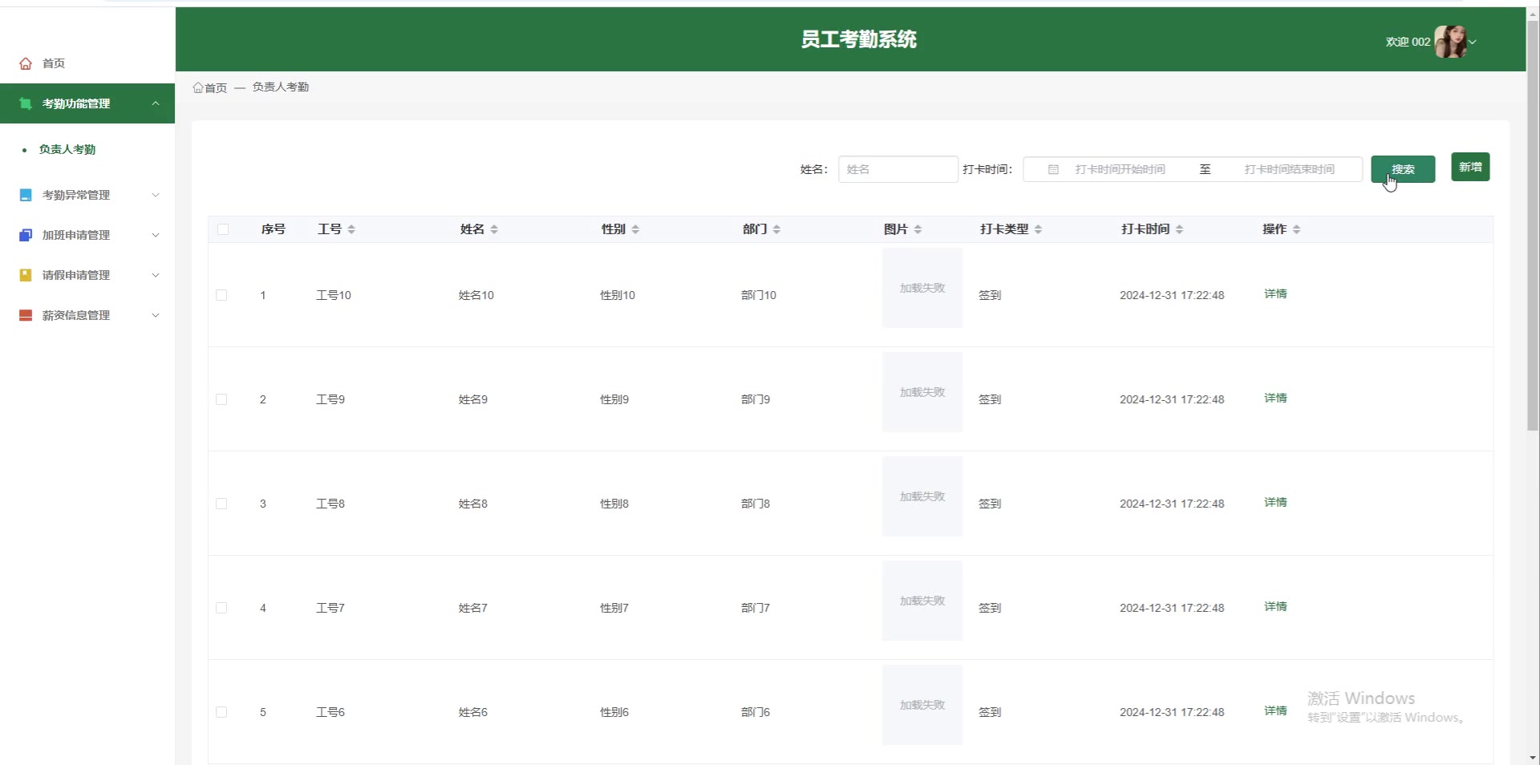This screenshot has width=1540, height=765.
Task: Click the 搜索 button
Action: (1402, 169)
